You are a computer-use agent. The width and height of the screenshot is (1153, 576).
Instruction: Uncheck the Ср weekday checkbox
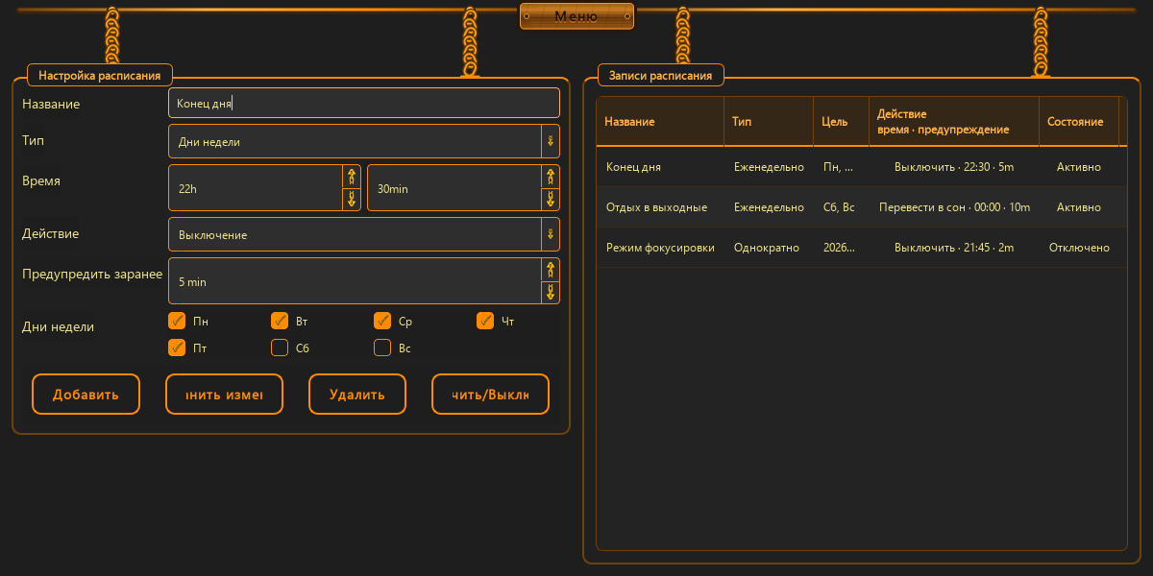point(382,321)
